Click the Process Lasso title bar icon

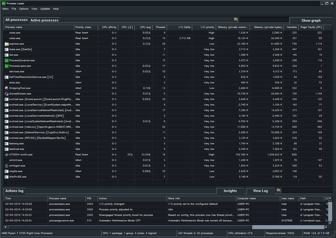tap(3, 3)
